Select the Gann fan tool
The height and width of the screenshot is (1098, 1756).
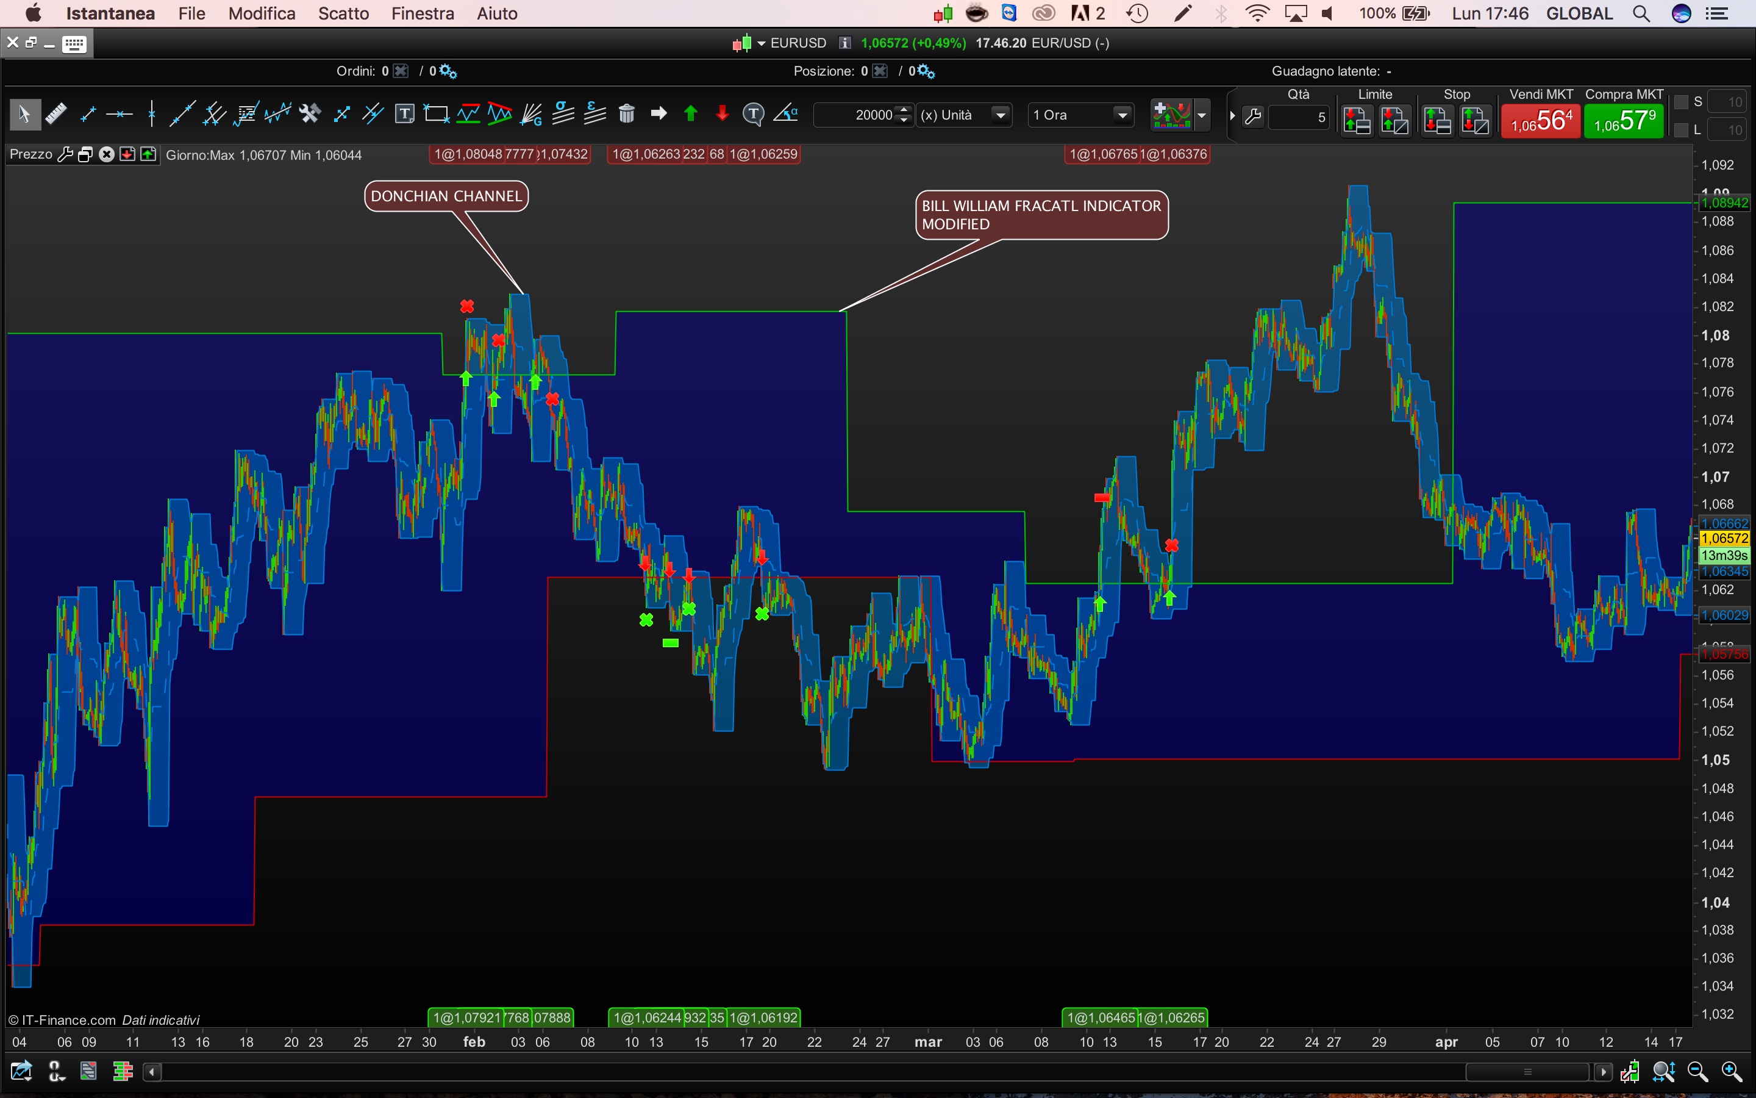point(531,114)
